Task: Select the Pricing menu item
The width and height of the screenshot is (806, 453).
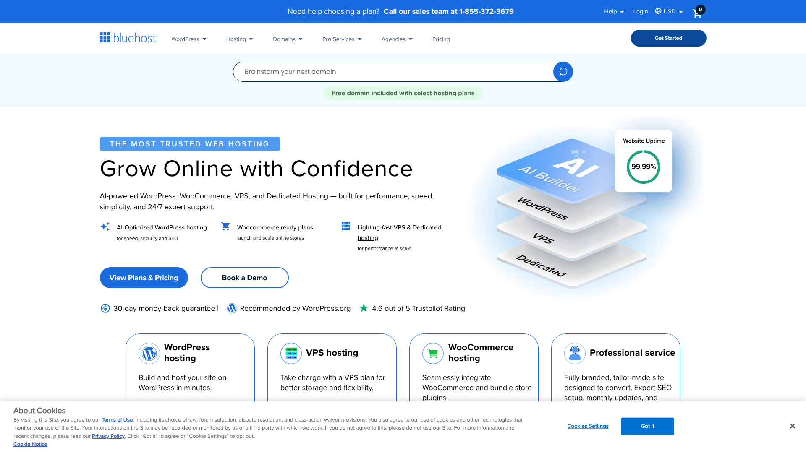Action: 441,39
